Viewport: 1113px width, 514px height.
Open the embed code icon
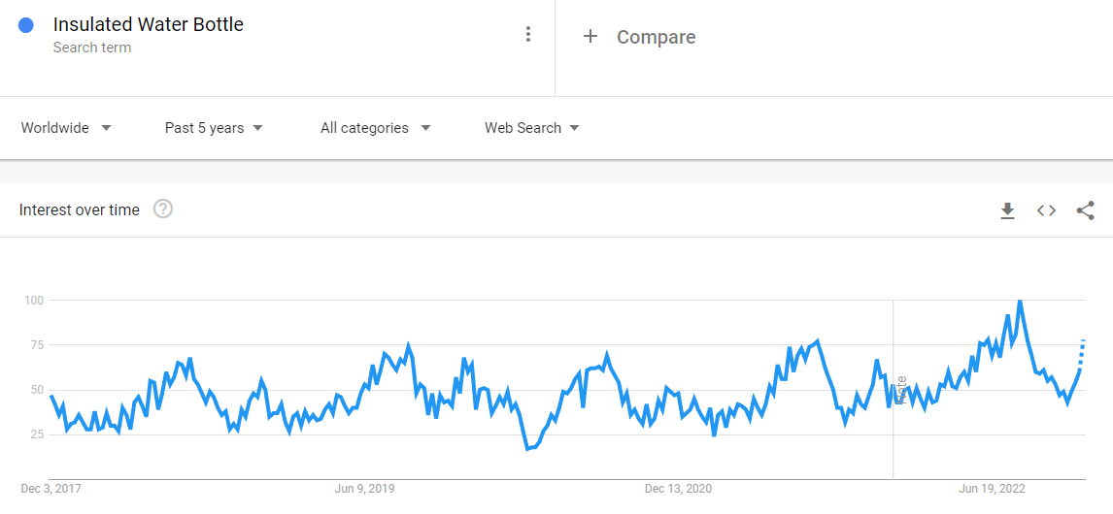1046,210
